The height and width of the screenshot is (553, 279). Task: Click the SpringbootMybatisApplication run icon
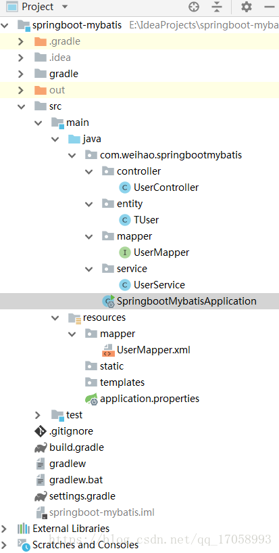coord(108,301)
